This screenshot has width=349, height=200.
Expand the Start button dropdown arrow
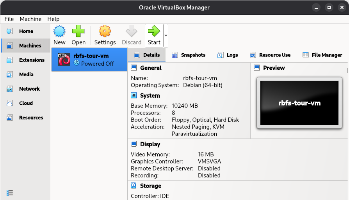(166, 35)
